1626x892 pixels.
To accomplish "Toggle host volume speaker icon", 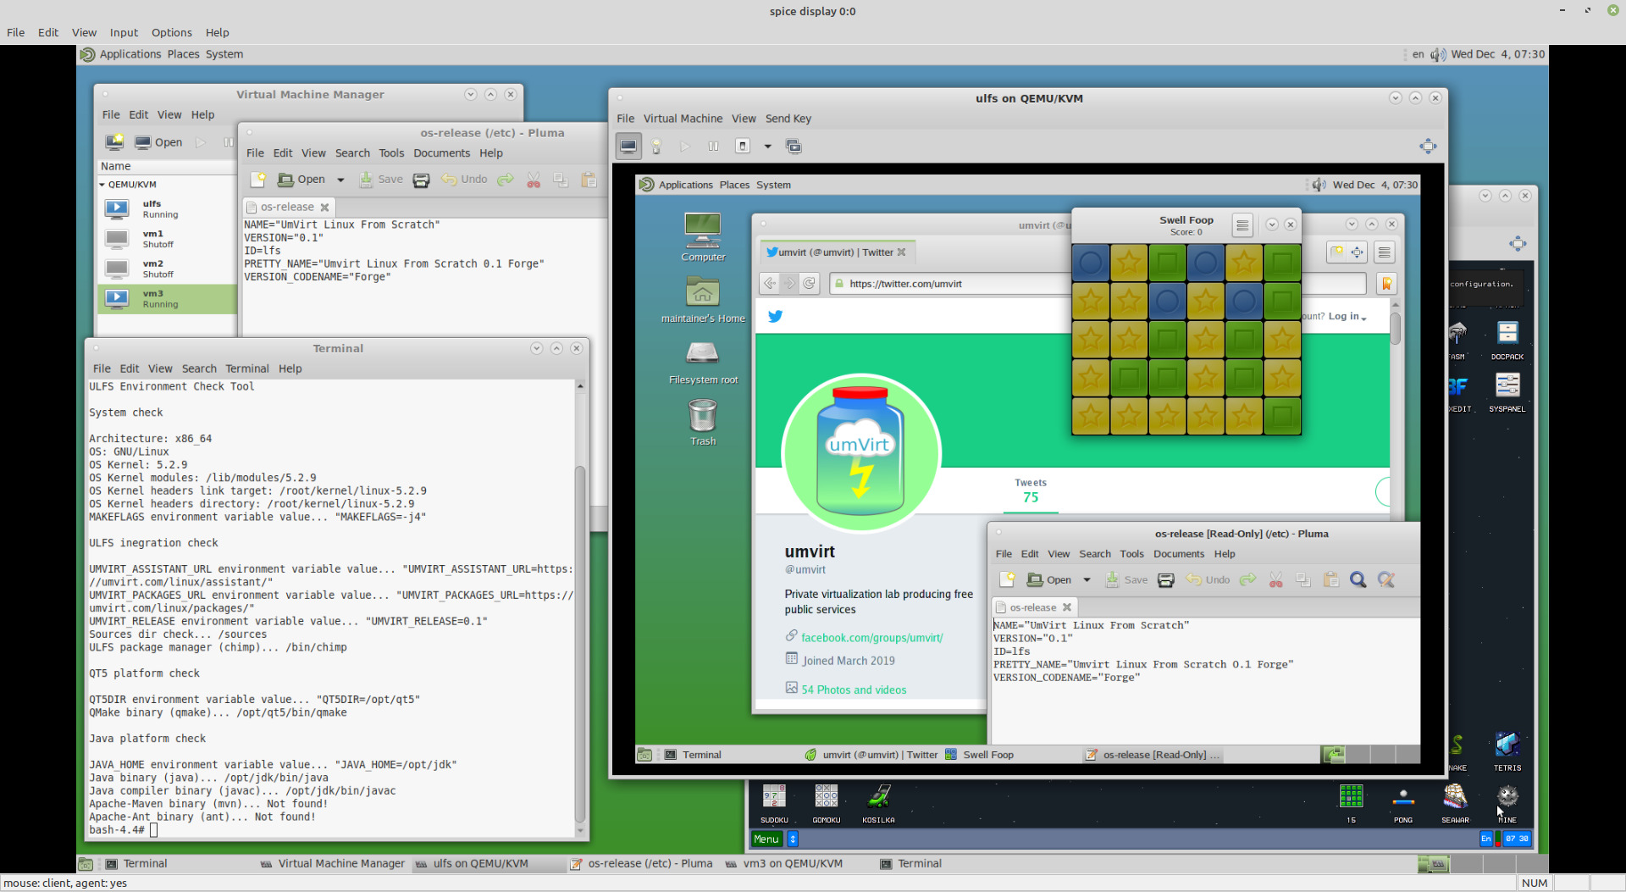I will click(1437, 54).
